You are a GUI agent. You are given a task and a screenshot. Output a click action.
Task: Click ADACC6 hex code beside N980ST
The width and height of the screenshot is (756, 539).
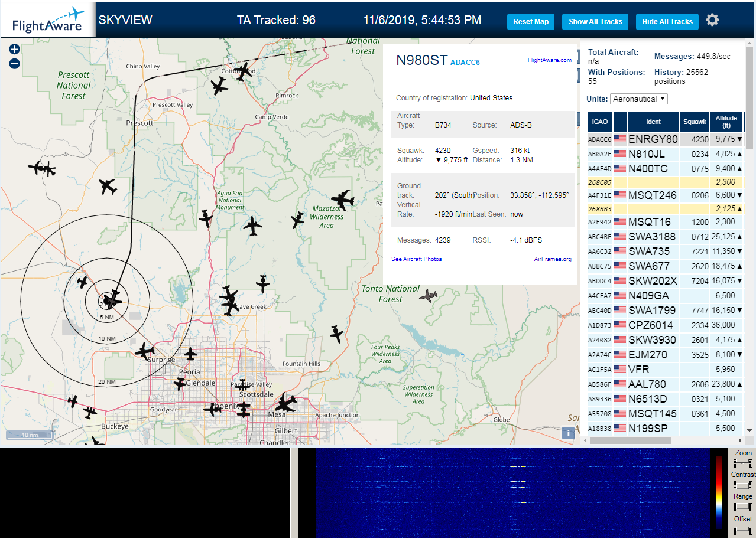(x=465, y=62)
